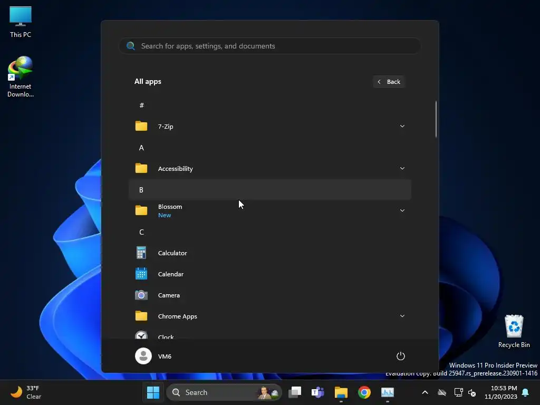Click the Start button on taskbar
540x405 pixels.
tap(153, 392)
